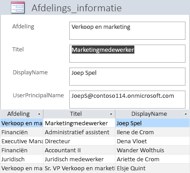Click the Afdeling input field
190x173 pixels.
127,31
